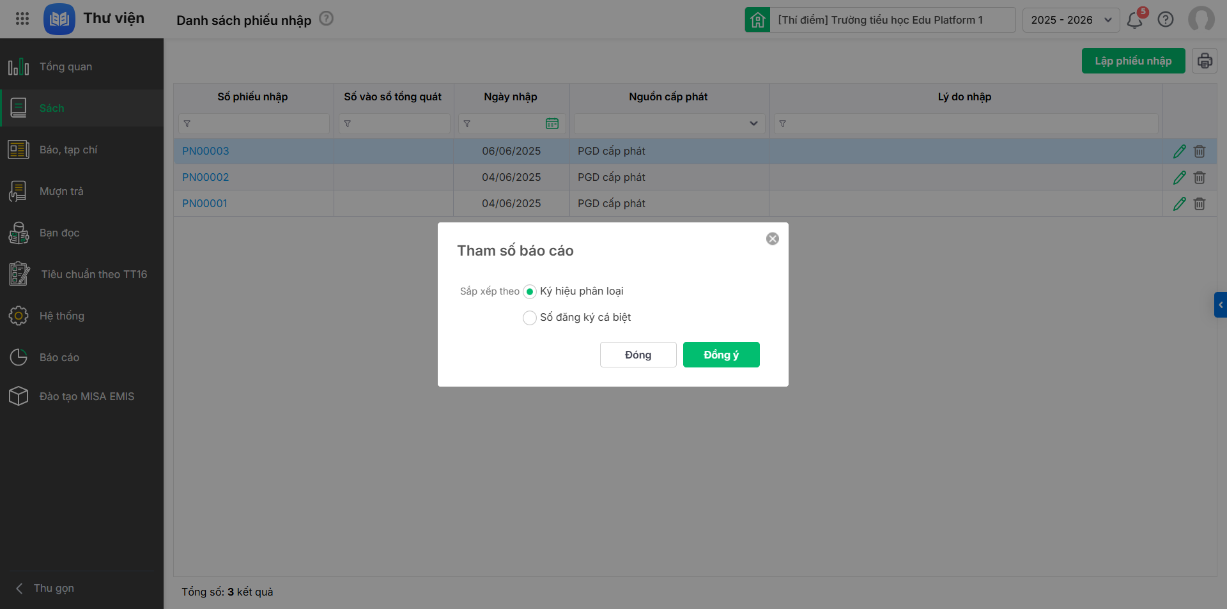Close the Tham số báo cáo dialog
The height and width of the screenshot is (609, 1227).
(772, 239)
